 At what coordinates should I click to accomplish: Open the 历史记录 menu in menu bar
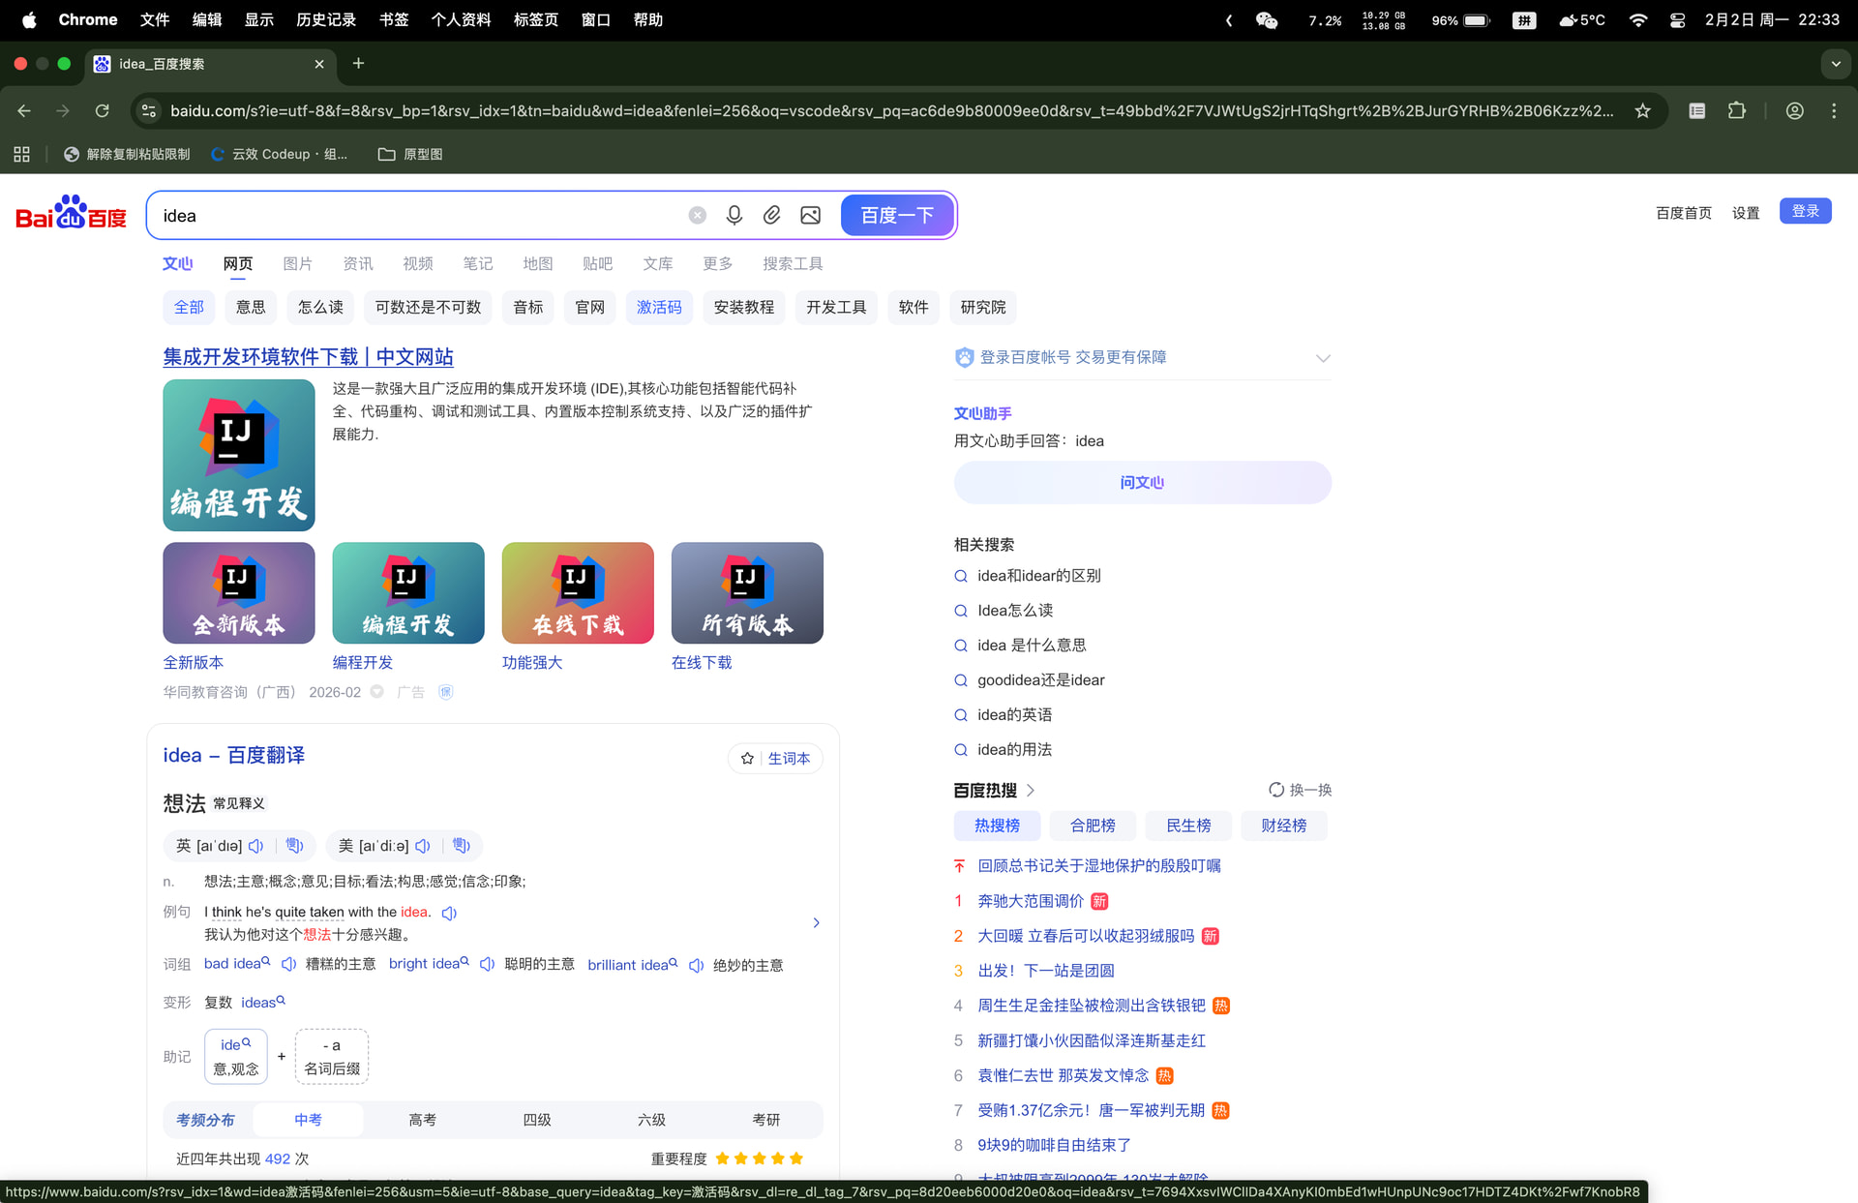tap(325, 19)
